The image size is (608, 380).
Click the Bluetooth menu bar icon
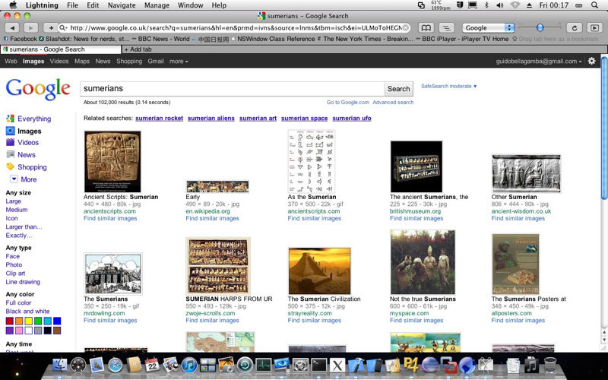tap(486, 5)
